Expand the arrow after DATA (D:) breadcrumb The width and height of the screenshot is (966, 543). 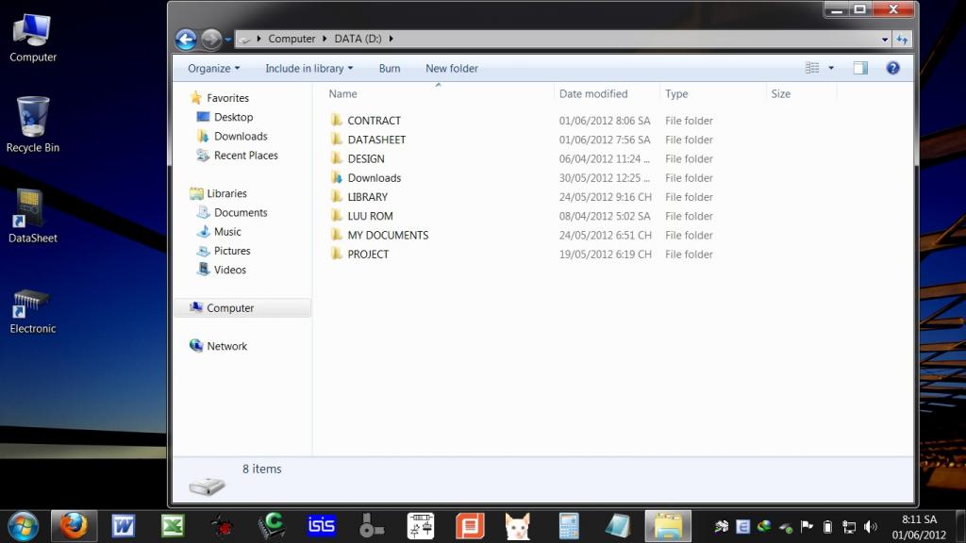(391, 39)
